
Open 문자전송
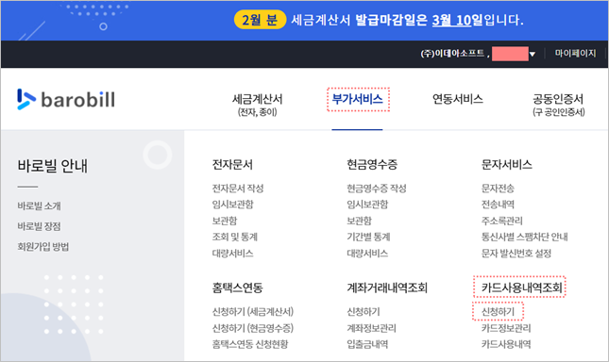click(498, 189)
